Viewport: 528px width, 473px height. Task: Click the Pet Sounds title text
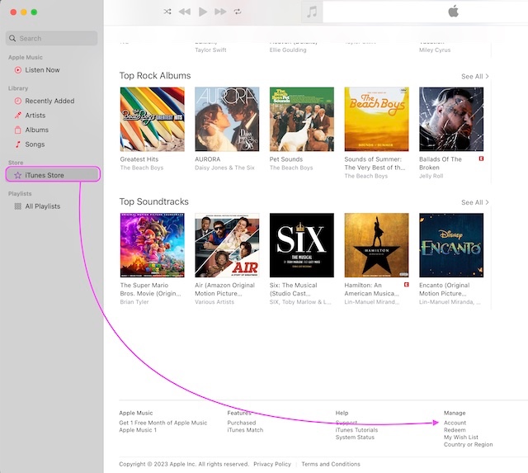tap(286, 159)
